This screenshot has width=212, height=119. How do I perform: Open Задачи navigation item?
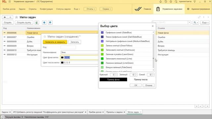point(22,9)
